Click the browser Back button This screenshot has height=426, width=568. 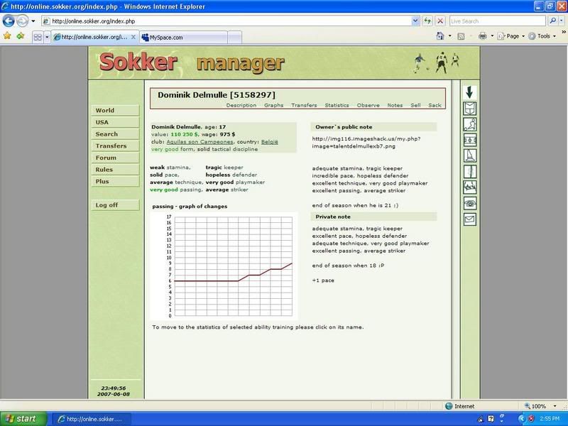9,21
